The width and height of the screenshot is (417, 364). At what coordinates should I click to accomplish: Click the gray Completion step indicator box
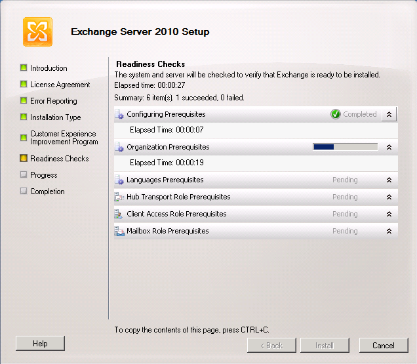click(24, 191)
